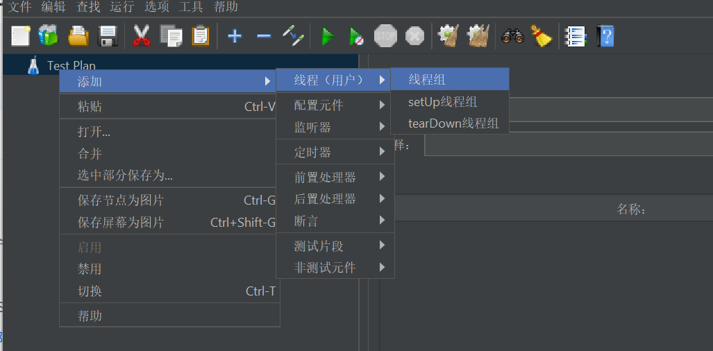
Task: Select the Test Plan flask icon
Action: [x=33, y=65]
